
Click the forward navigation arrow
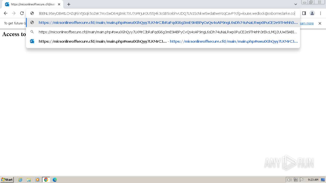[x=14, y=13]
